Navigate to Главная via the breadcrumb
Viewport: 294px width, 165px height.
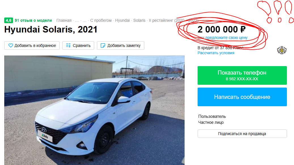pos(64,20)
